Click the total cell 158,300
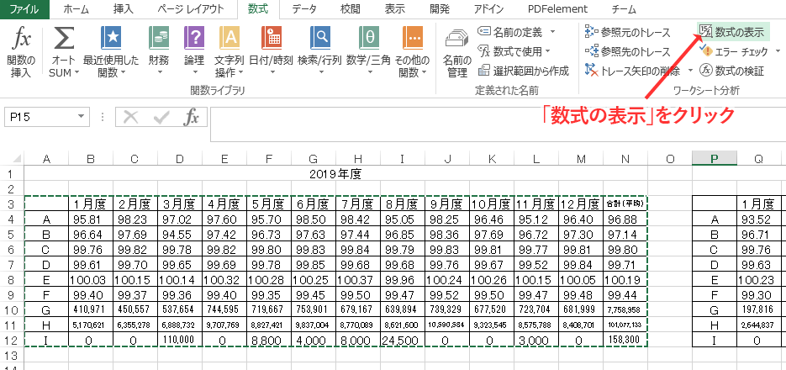 tap(625, 340)
